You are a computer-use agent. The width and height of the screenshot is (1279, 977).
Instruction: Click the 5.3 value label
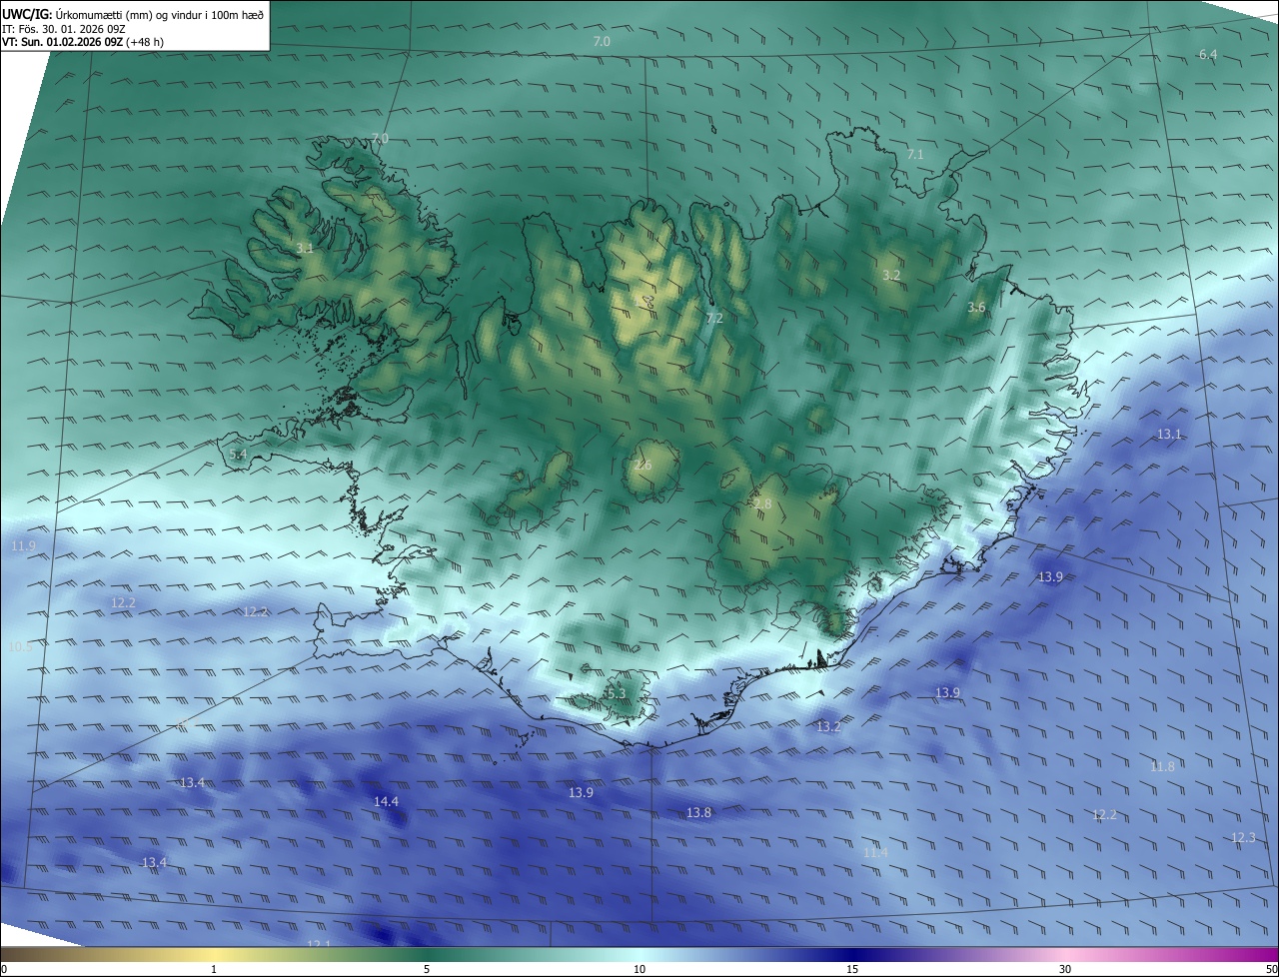click(616, 694)
